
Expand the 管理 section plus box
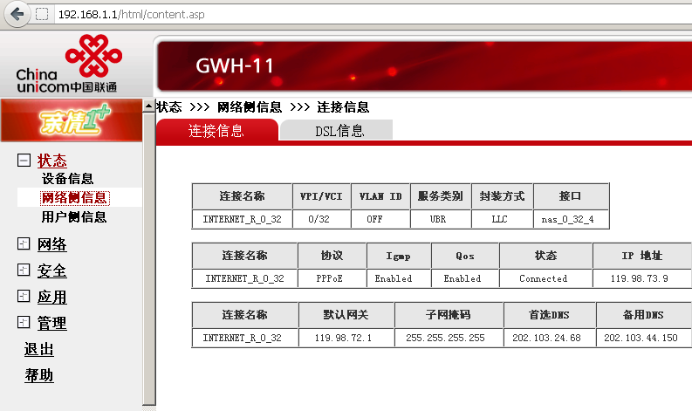24,323
